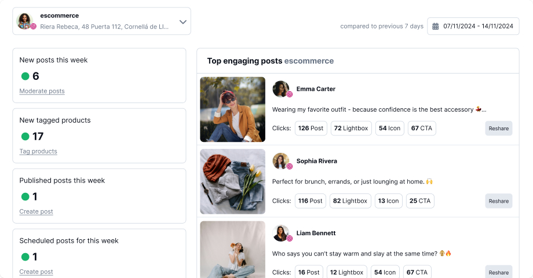Reshare Emma Carter's post
The image size is (533, 278).
click(x=499, y=129)
